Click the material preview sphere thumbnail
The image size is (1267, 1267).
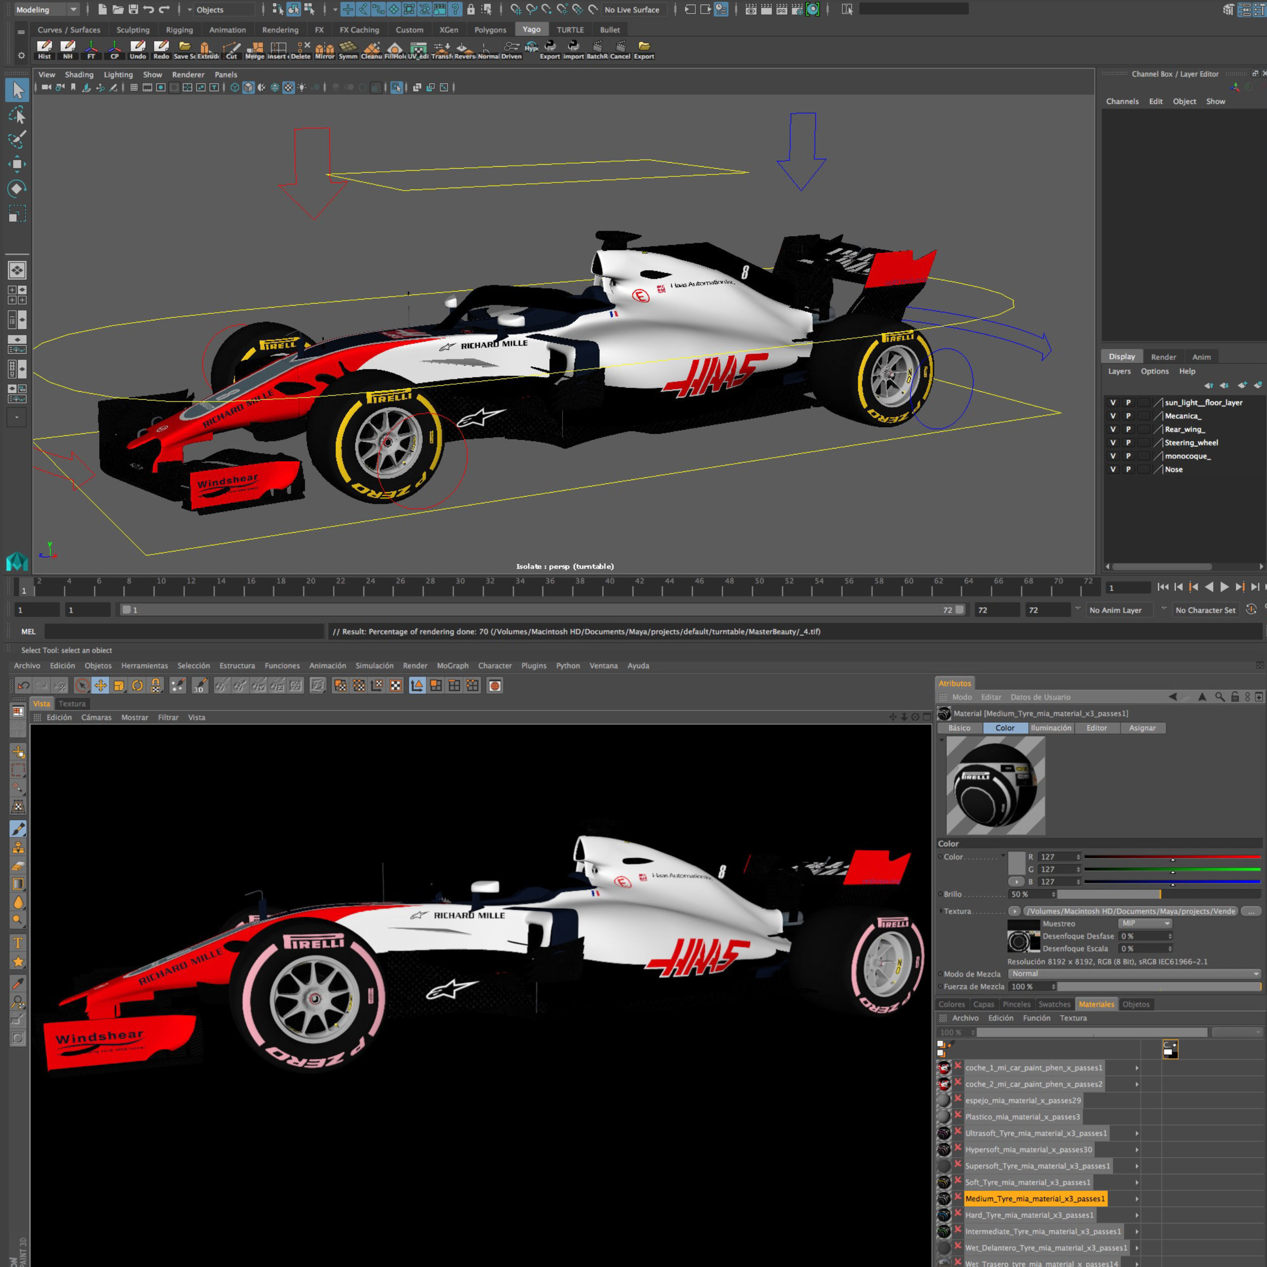pyautogui.click(x=995, y=786)
